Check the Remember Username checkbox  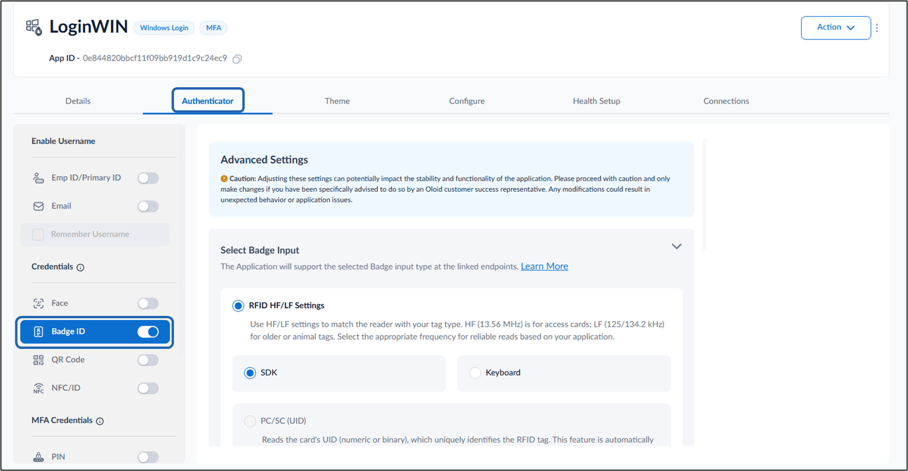pos(38,234)
